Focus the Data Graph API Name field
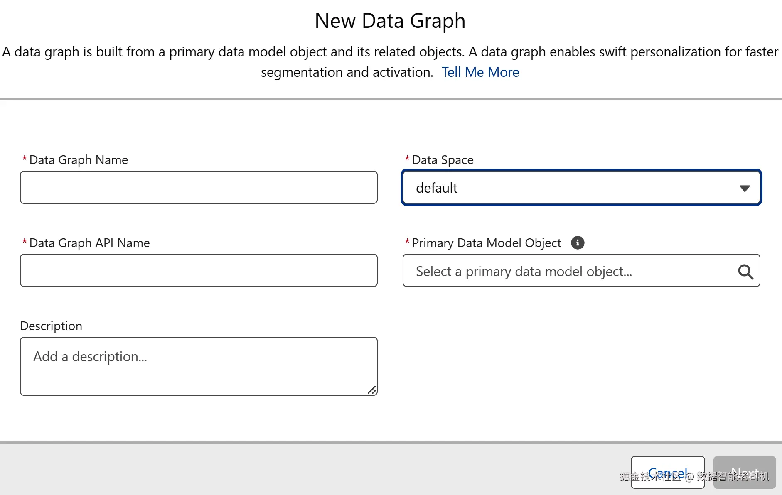The width and height of the screenshot is (782, 495). click(199, 270)
